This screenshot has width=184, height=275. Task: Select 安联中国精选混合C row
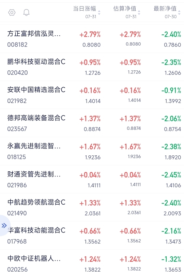tap(92, 95)
